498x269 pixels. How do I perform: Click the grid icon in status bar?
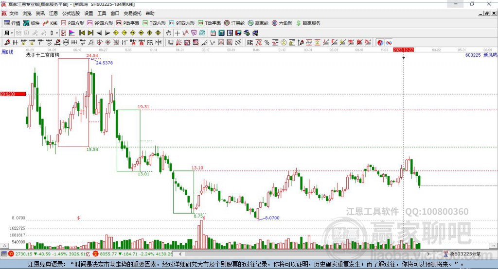point(4,254)
